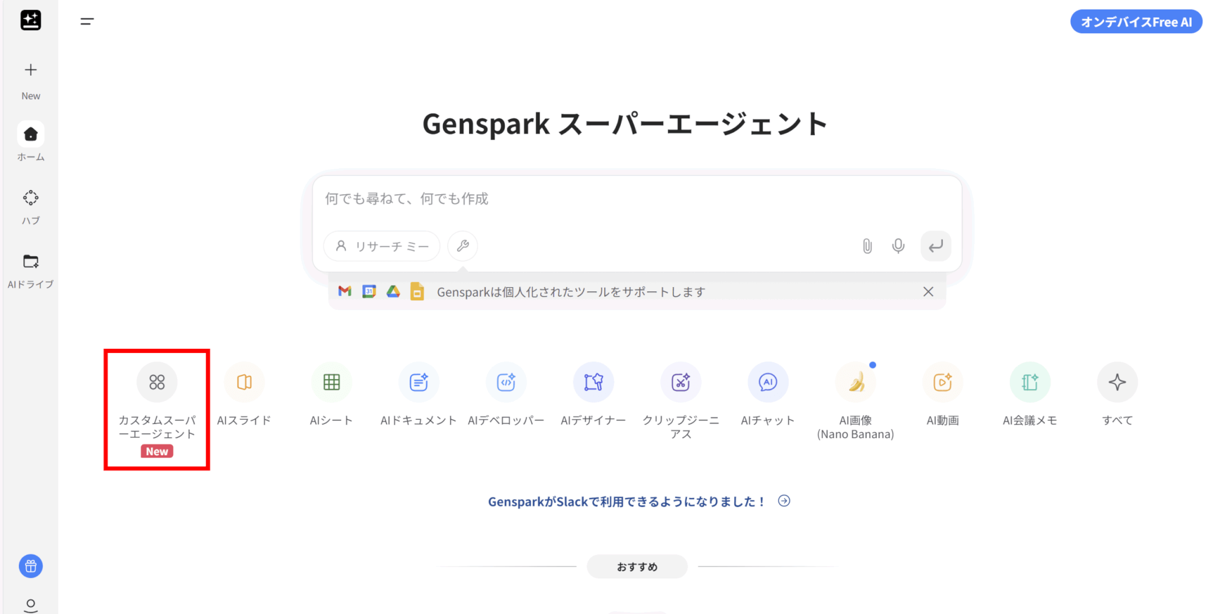Click the wrench tools button
Viewport: 1213px width, 614px height.
tap(463, 246)
